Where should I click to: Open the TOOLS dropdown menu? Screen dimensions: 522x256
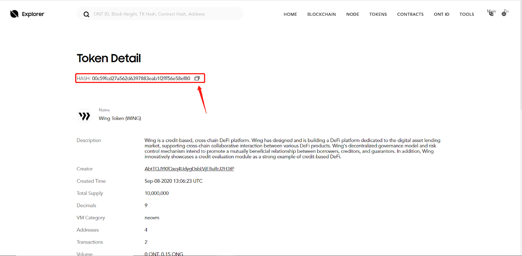467,14
